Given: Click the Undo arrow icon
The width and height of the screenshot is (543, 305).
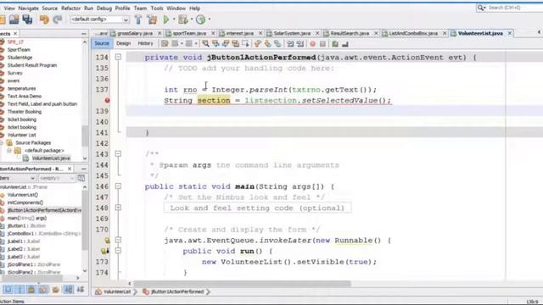Looking at the screenshot, I should pyautogui.click(x=44, y=19).
